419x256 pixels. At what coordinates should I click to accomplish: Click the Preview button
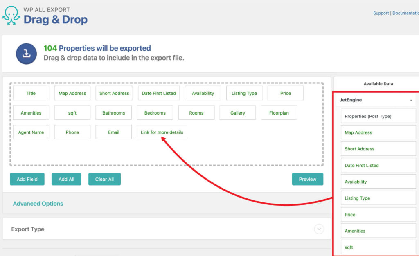(307, 179)
